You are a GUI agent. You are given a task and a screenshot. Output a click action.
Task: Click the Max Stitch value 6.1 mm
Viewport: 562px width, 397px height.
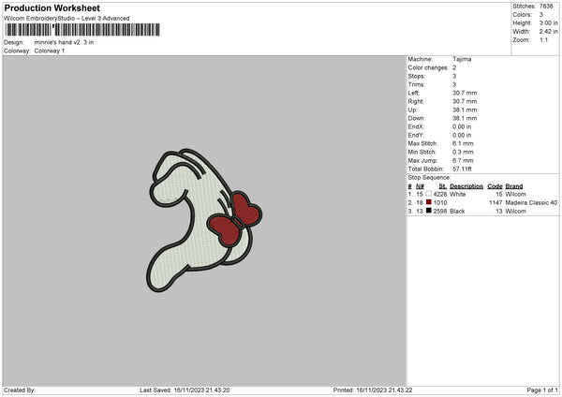pos(463,143)
